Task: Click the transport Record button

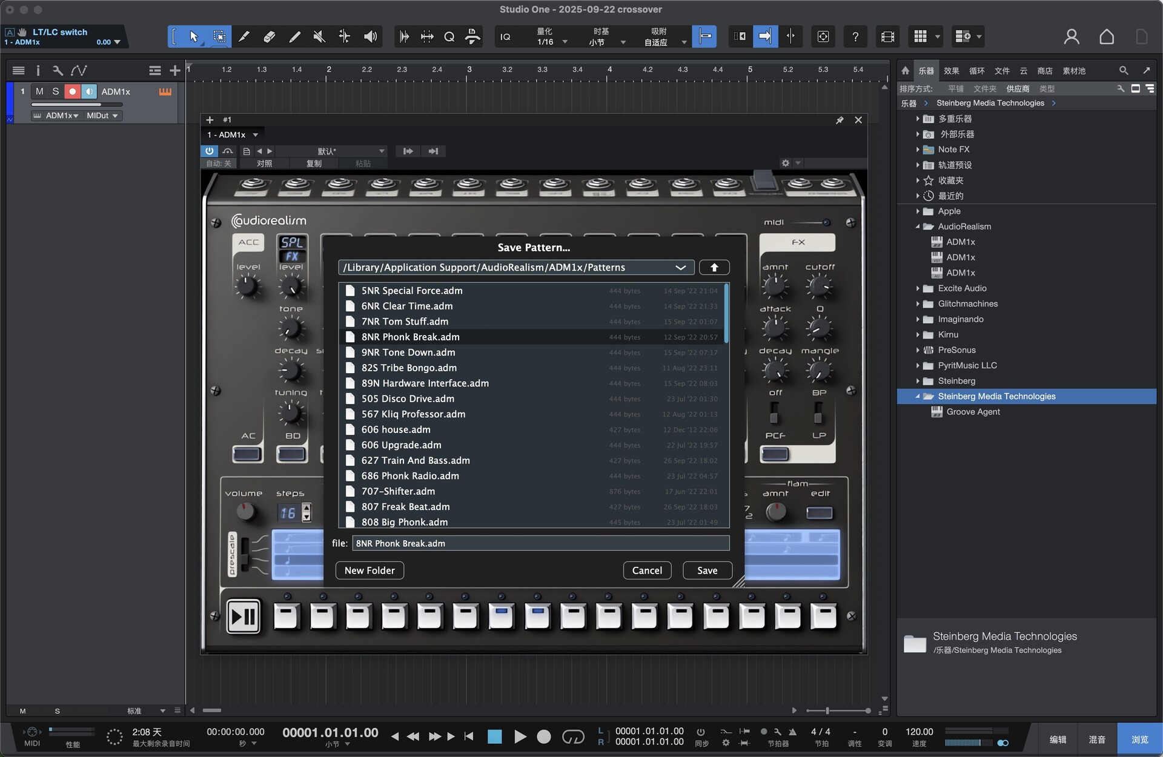Action: point(544,736)
